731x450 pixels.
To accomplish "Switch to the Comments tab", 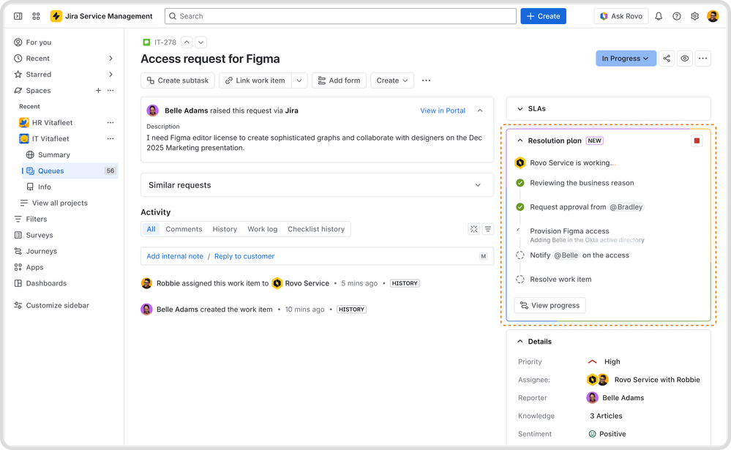I will [x=184, y=229].
